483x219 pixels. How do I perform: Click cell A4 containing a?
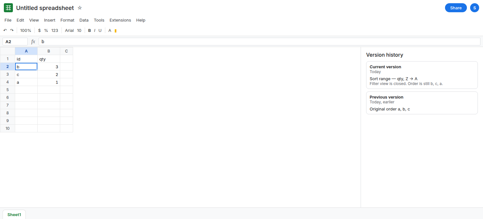coord(26,82)
